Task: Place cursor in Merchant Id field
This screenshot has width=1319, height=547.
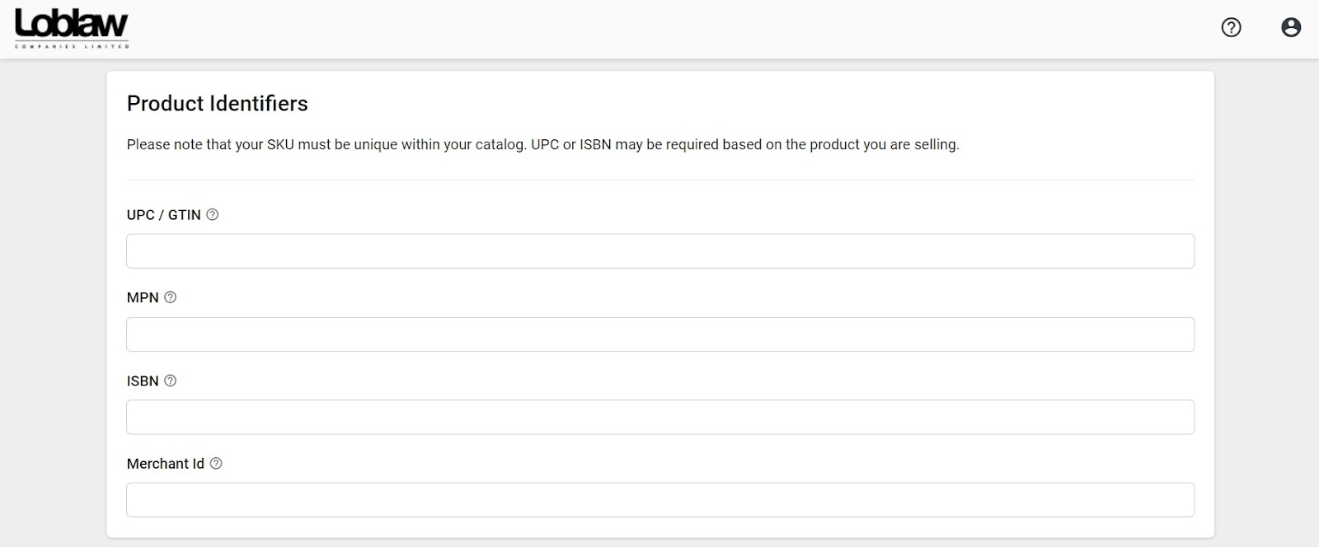Action: [659, 500]
